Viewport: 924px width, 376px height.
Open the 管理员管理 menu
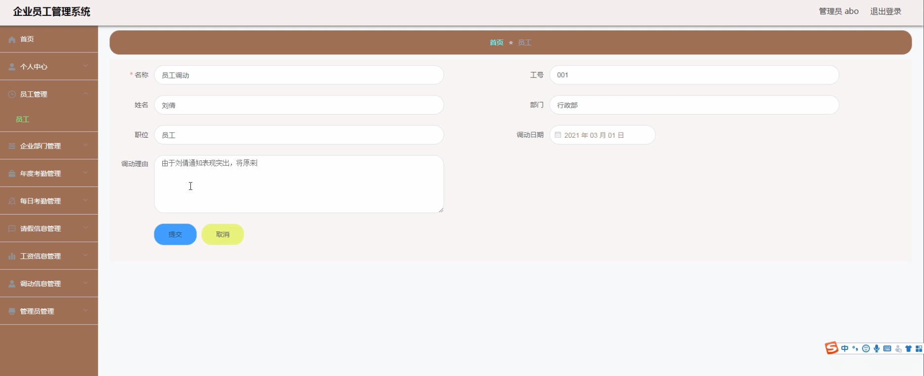pyautogui.click(x=49, y=311)
